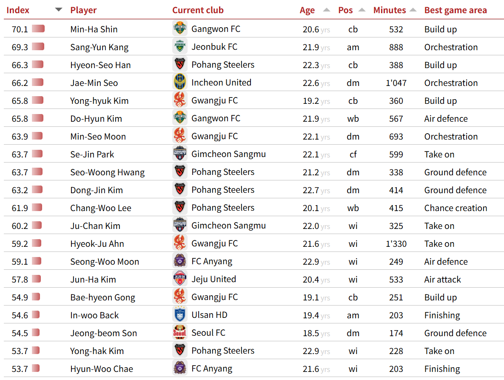This screenshot has height=380, width=504.
Task: Click the Current club column header
Action: tap(198, 10)
